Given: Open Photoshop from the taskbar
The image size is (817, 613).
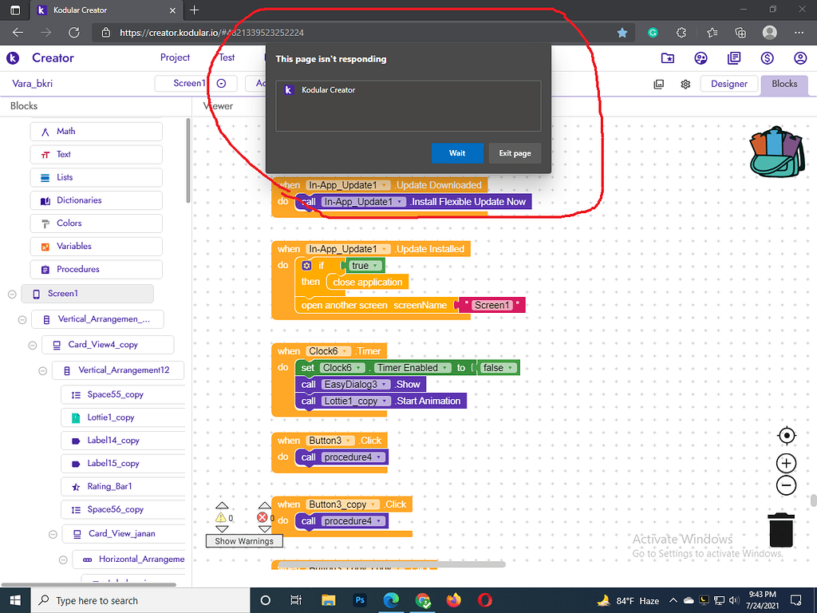Looking at the screenshot, I should pyautogui.click(x=360, y=600).
